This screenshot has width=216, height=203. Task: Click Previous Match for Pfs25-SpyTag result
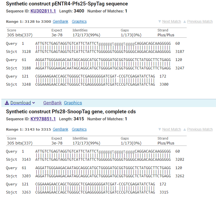(x=200, y=22)
